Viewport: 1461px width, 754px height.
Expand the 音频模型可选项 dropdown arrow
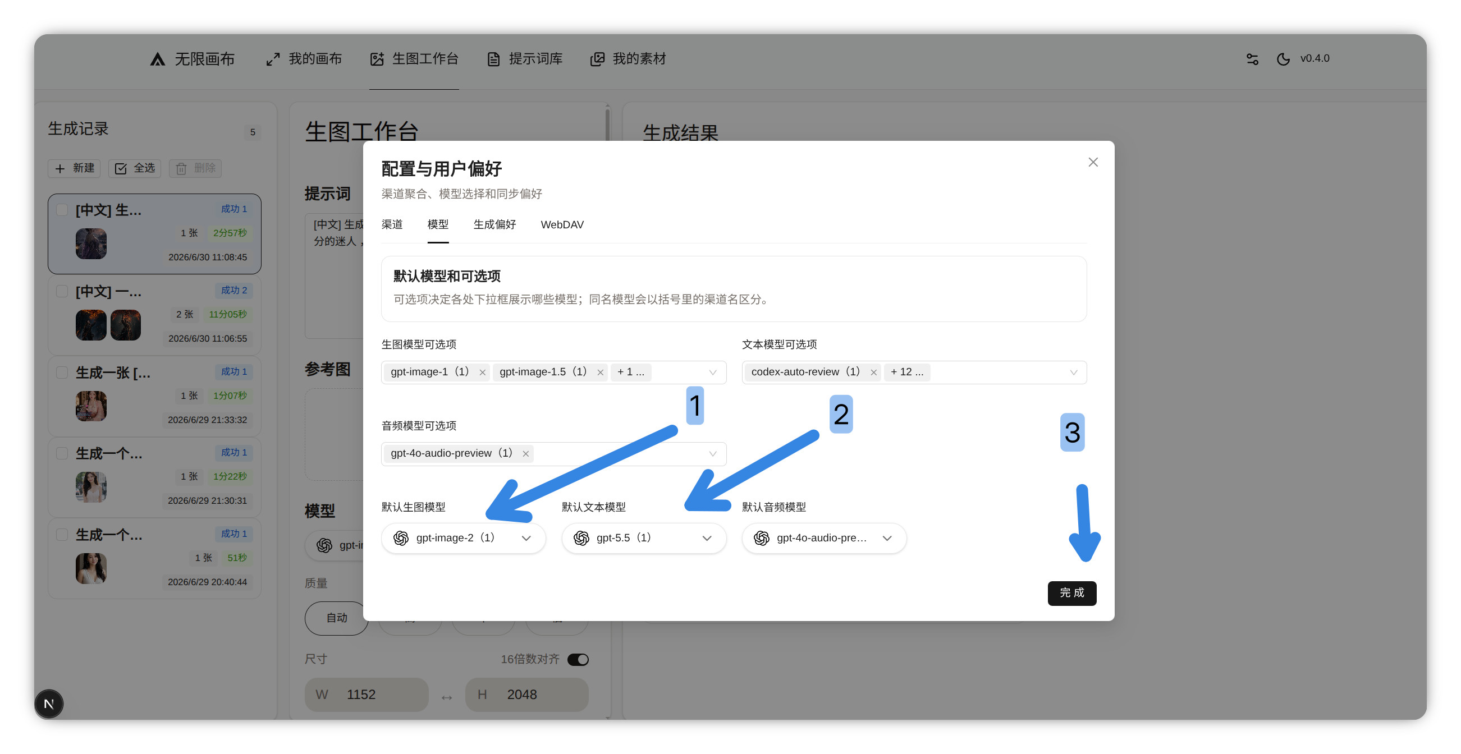713,453
